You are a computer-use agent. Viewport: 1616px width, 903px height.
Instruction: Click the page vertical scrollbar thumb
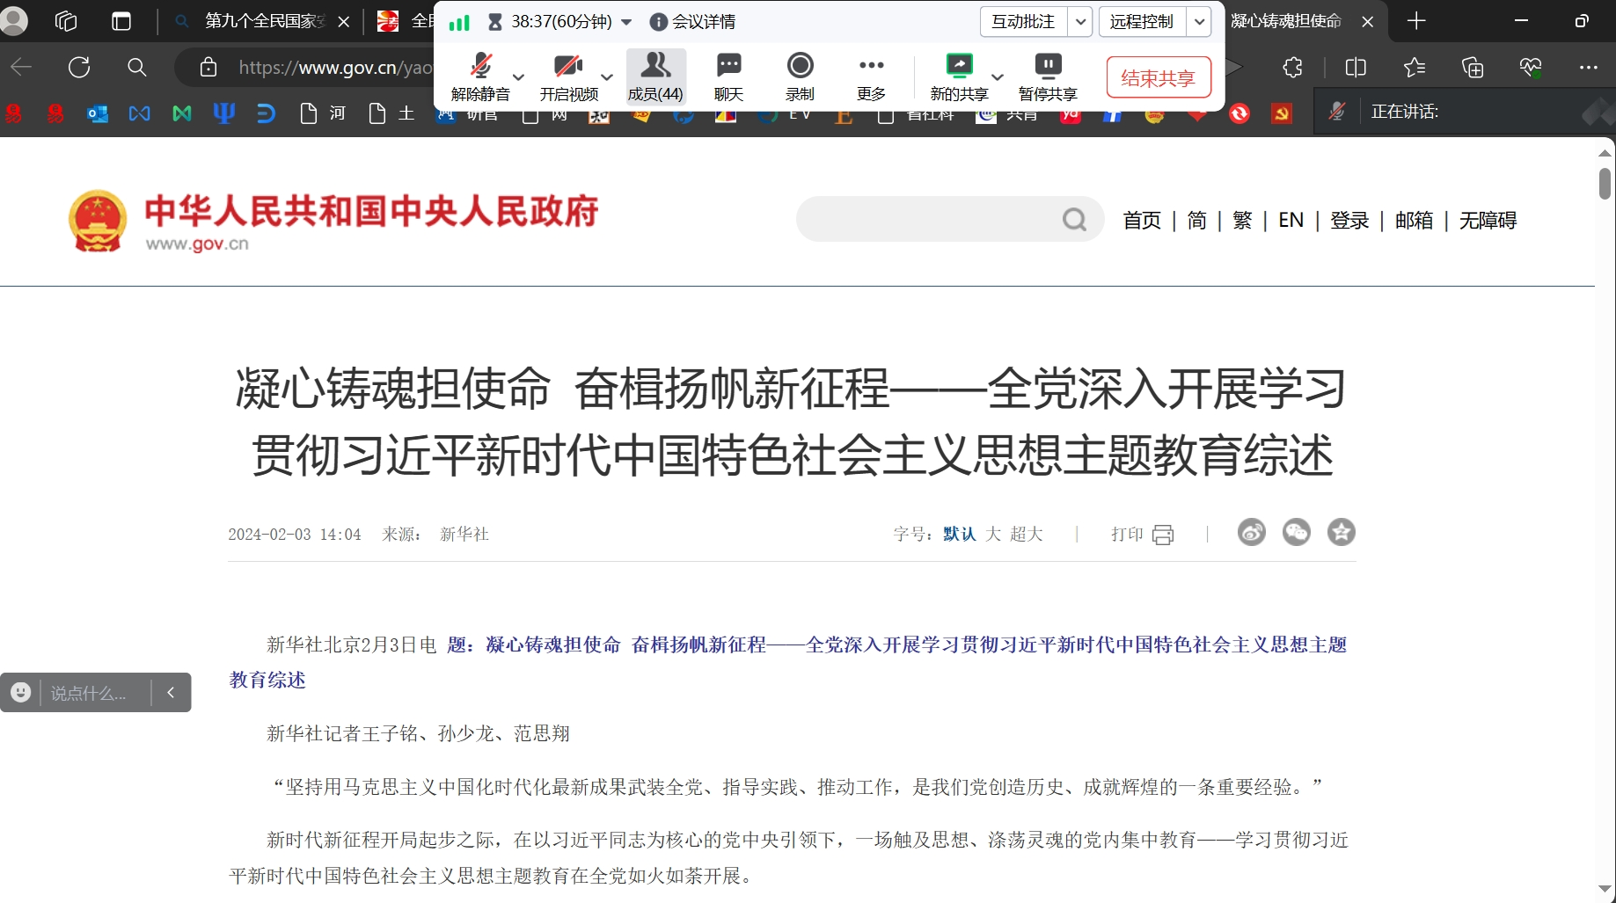click(x=1605, y=184)
